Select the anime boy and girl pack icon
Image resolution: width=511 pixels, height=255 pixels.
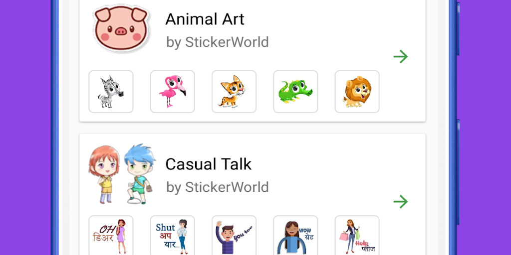[121, 174]
